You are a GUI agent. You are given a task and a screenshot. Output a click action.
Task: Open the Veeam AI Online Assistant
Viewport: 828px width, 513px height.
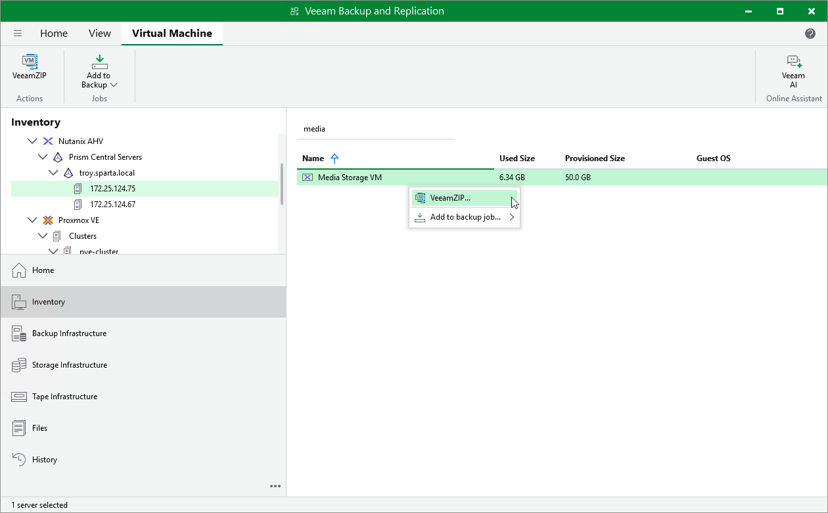[794, 69]
